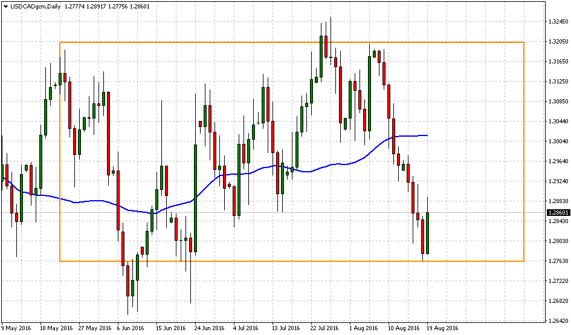The height and width of the screenshot is (335, 571).
Task: Click the 9 May 2016 date label
Action: tap(16, 328)
